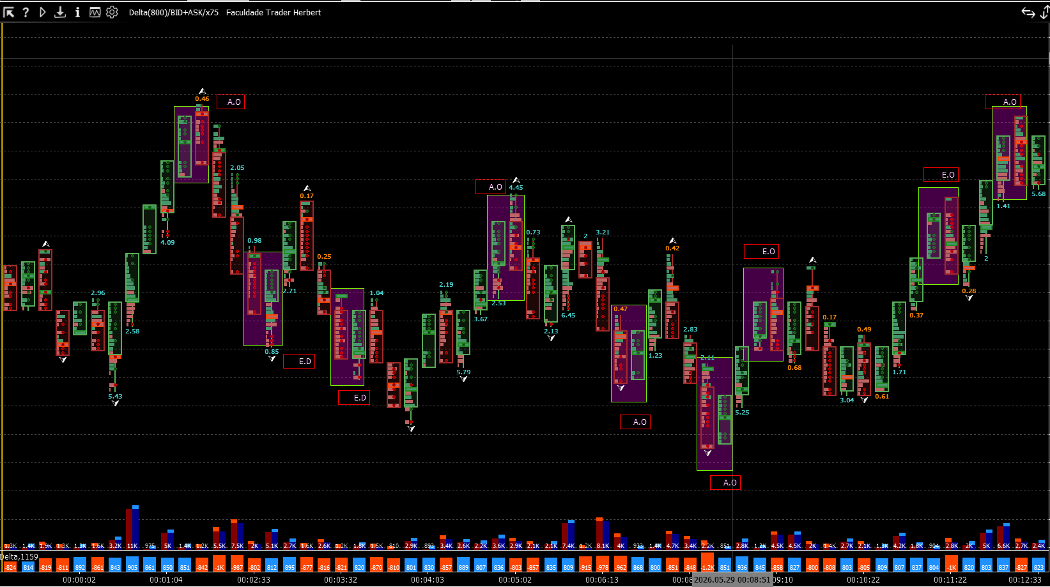The image size is (1050, 587).
Task: Click the vertical scale arrows icon
Action: coord(1045,13)
